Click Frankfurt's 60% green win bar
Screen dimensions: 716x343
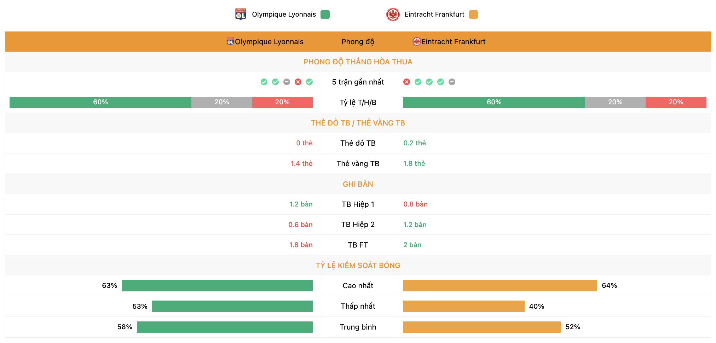[x=494, y=102]
